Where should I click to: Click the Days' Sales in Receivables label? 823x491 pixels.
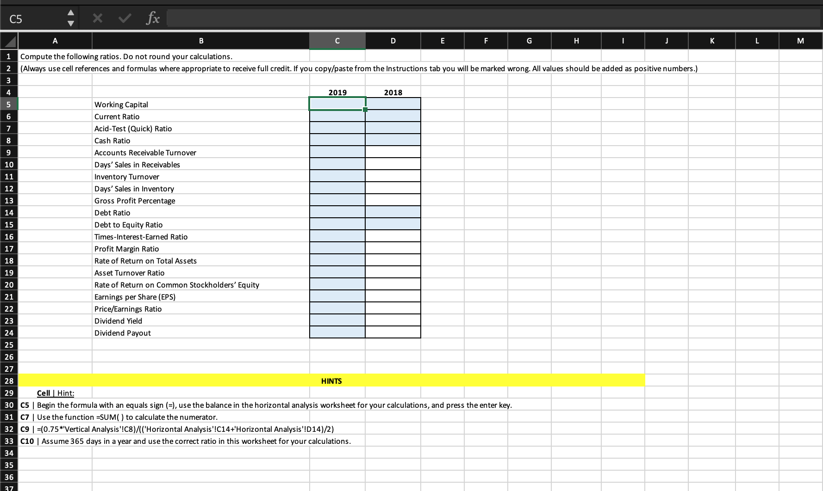pos(137,165)
